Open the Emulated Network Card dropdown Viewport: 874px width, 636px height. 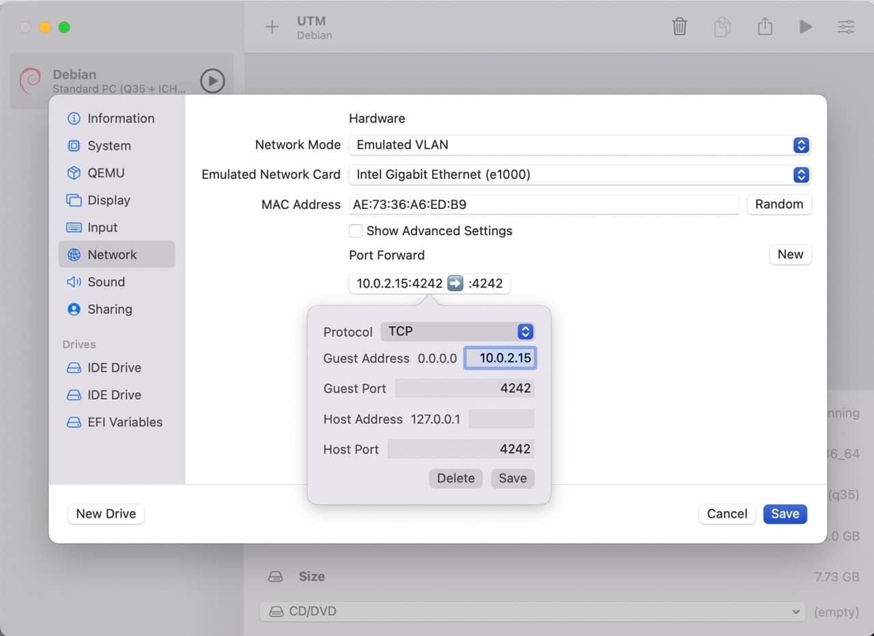[579, 174]
